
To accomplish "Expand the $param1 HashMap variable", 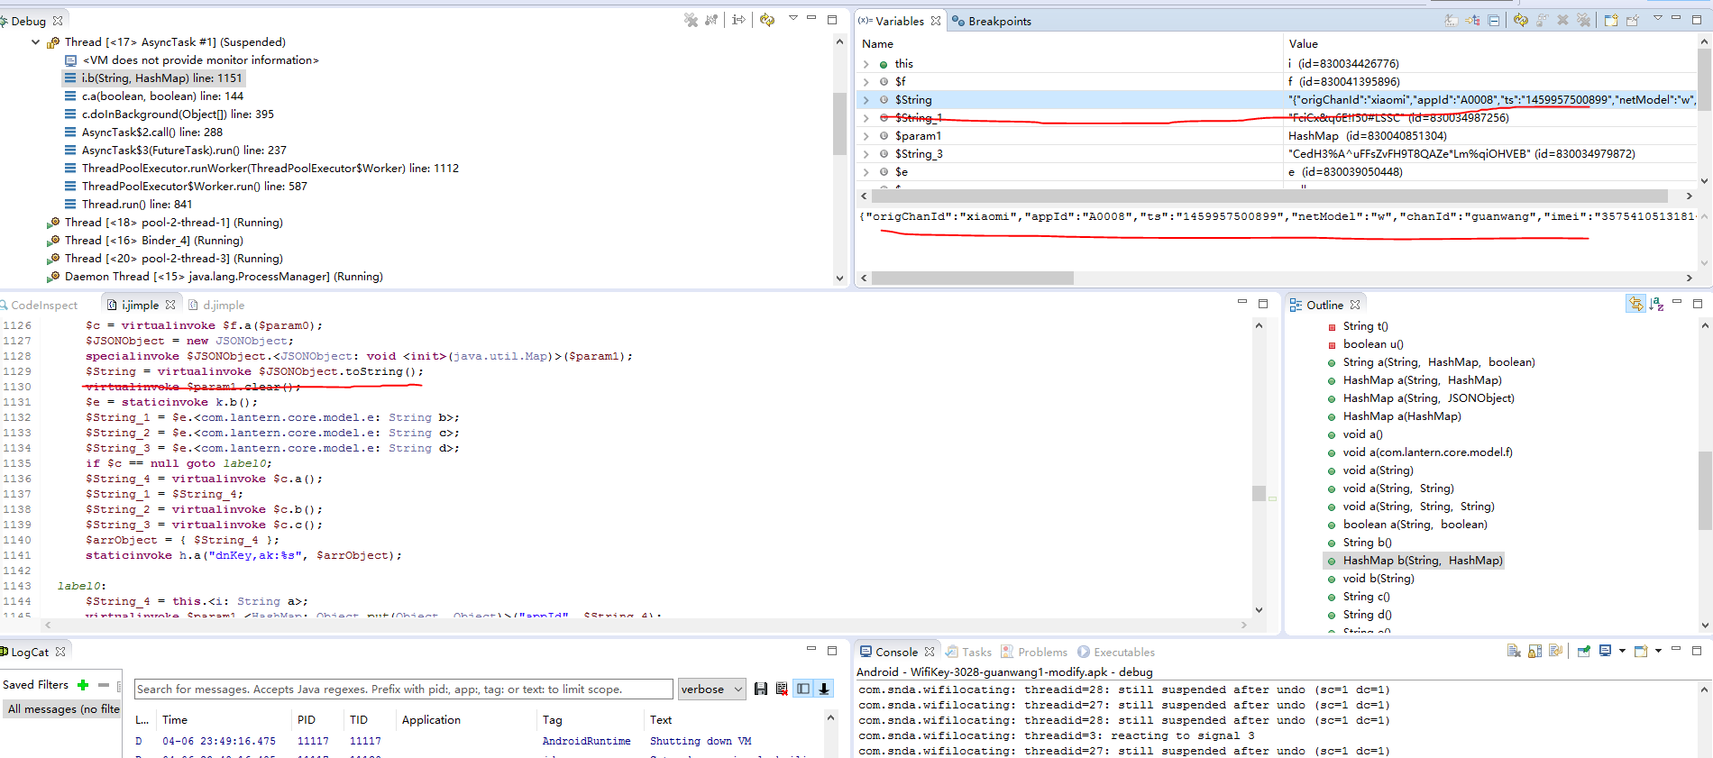I will [866, 136].
